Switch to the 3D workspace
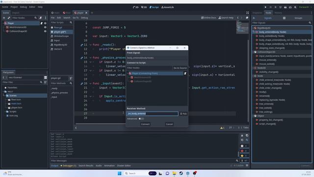 click(144, 7)
